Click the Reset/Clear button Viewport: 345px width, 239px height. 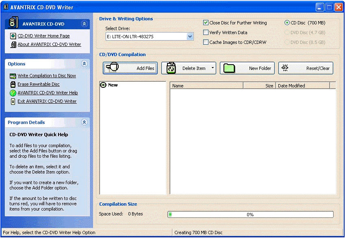306,68
